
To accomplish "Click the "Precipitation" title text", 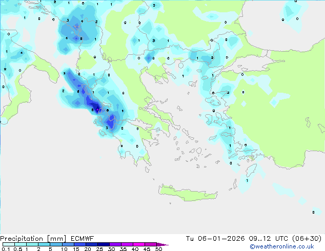I will (22, 239).
